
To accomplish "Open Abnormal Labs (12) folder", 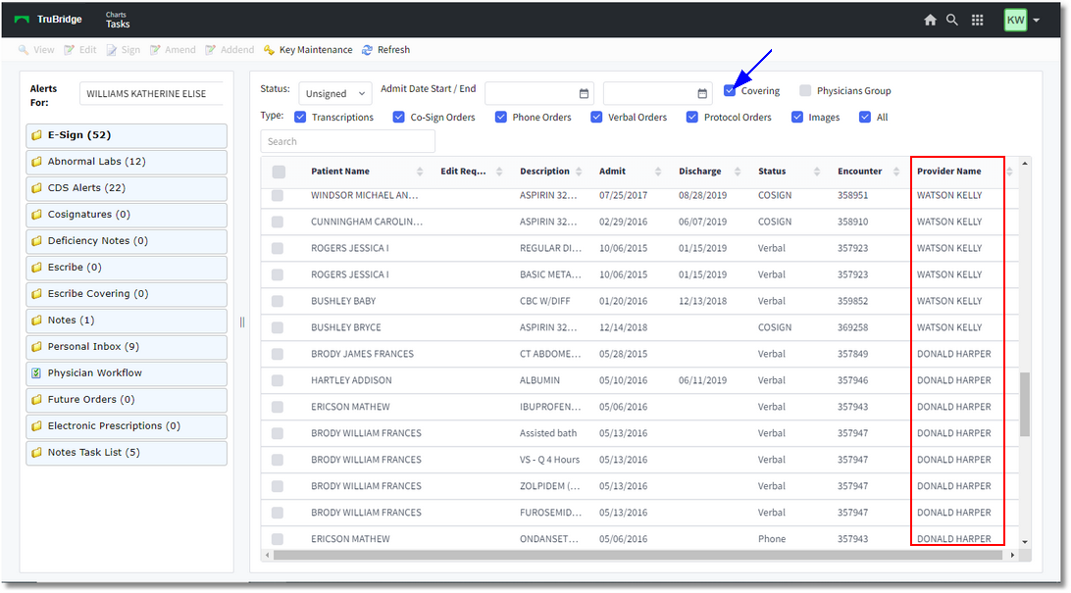I will pyautogui.click(x=127, y=162).
